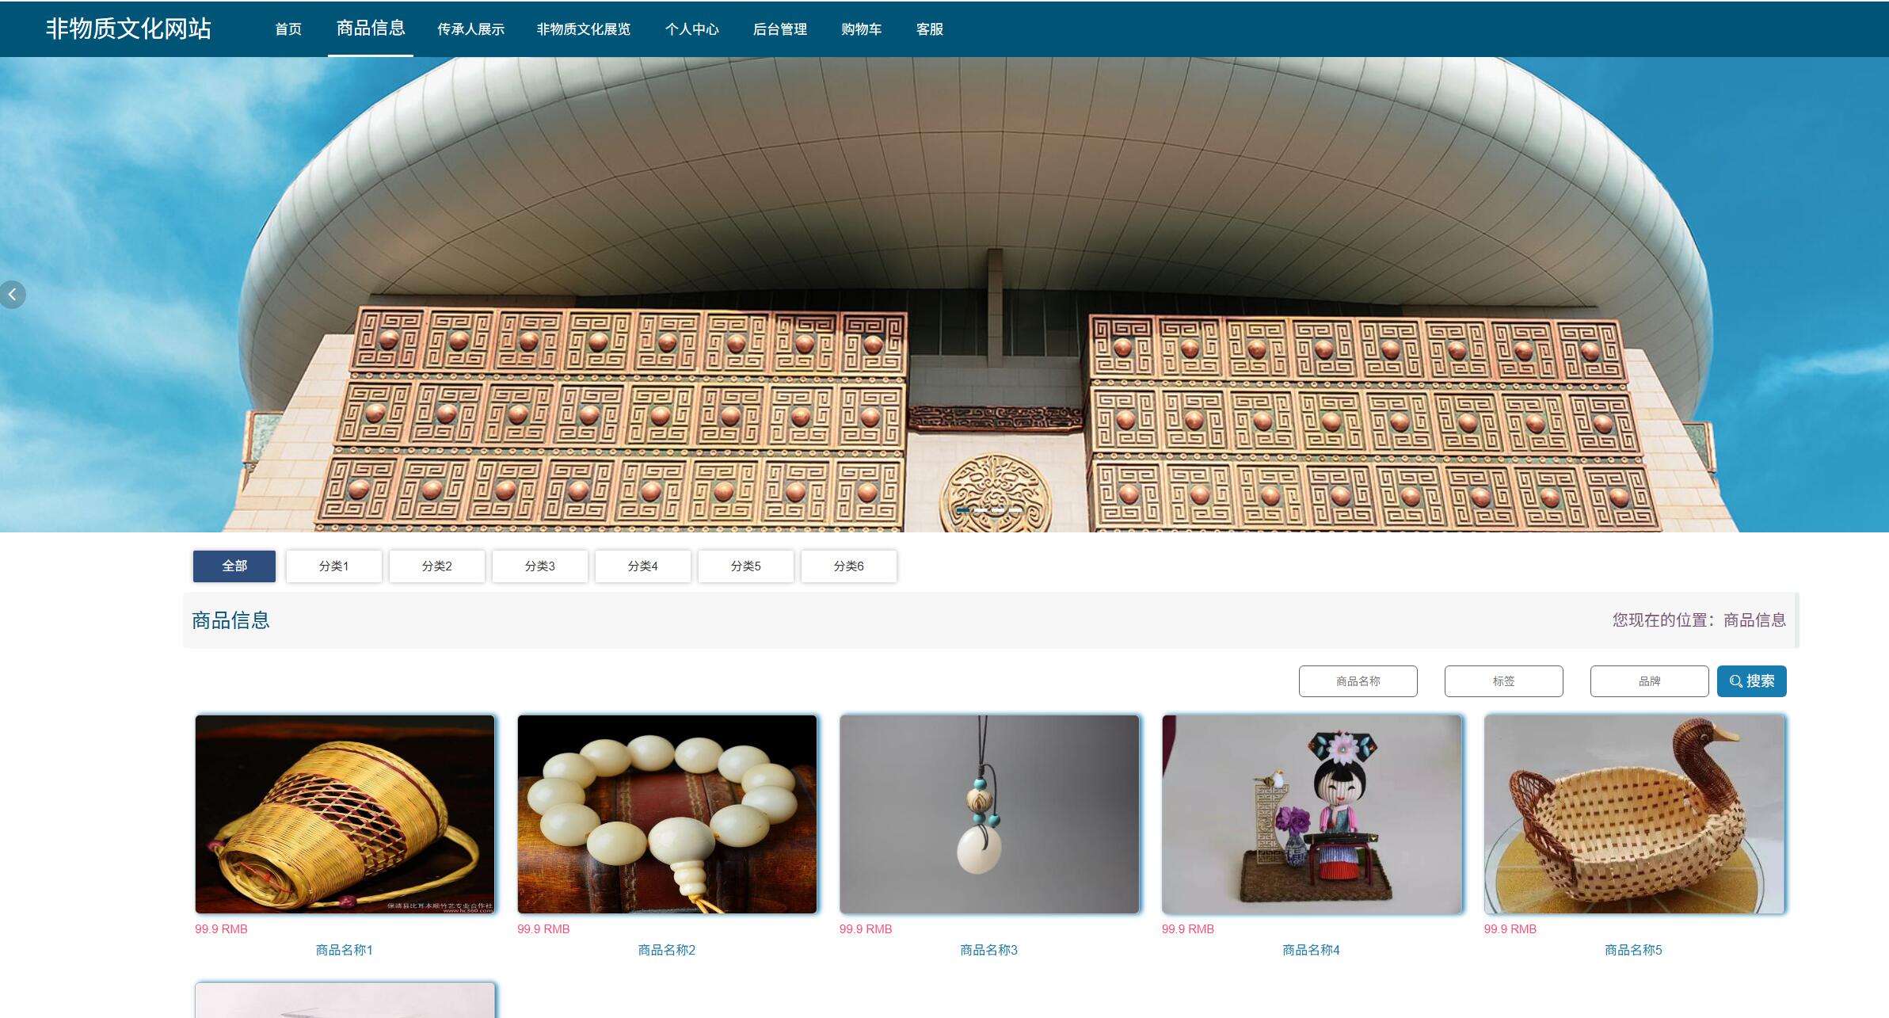
Task: Filter products by 分类1
Action: 333,566
